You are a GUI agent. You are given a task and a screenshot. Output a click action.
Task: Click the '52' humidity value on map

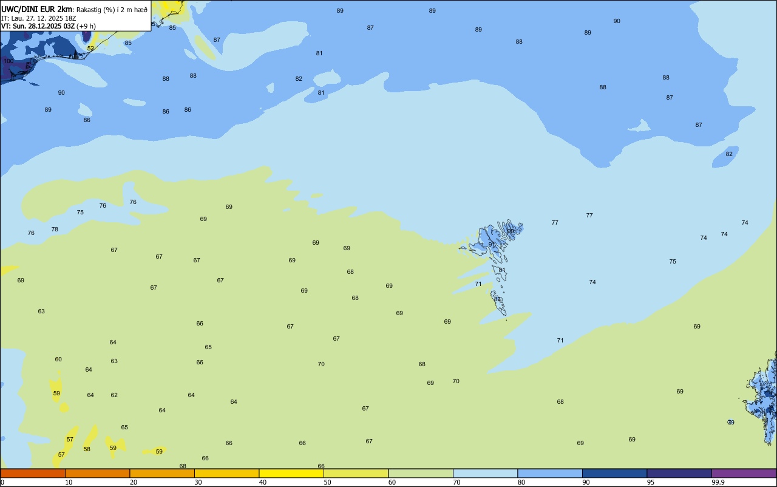tap(90, 48)
